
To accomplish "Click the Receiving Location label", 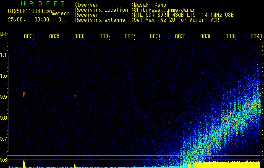I will pos(102,10).
